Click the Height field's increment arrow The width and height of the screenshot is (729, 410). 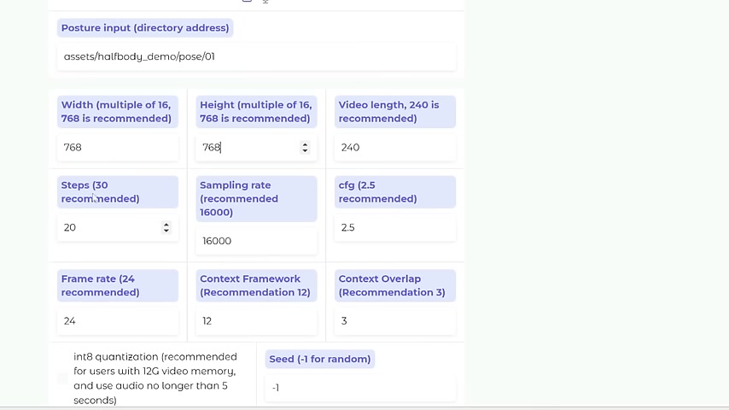click(305, 144)
